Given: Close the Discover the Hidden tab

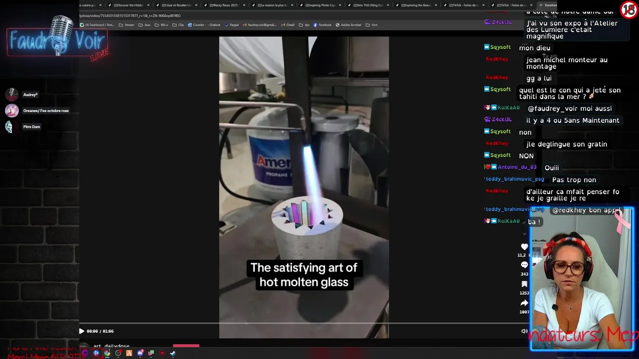Looking at the screenshot, I should pos(148,5).
